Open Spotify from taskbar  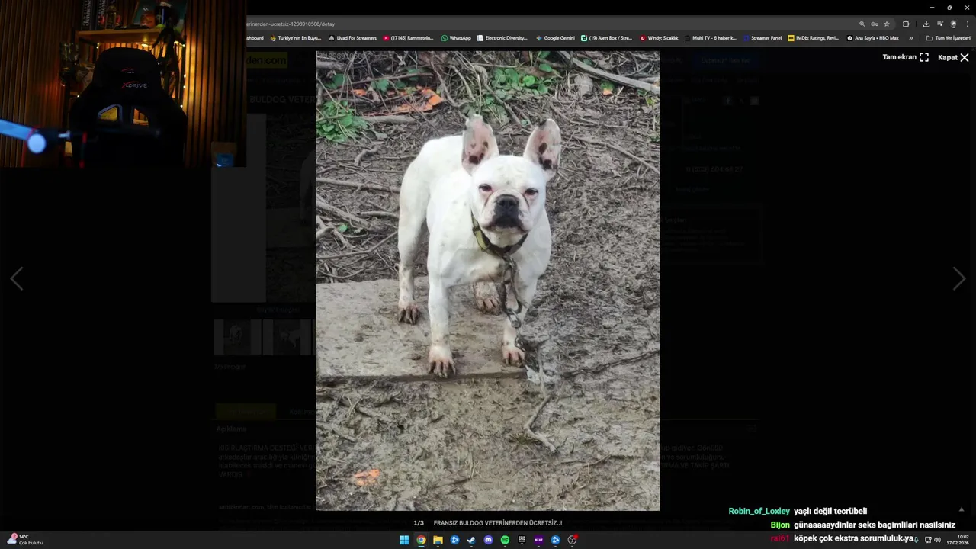[505, 540]
